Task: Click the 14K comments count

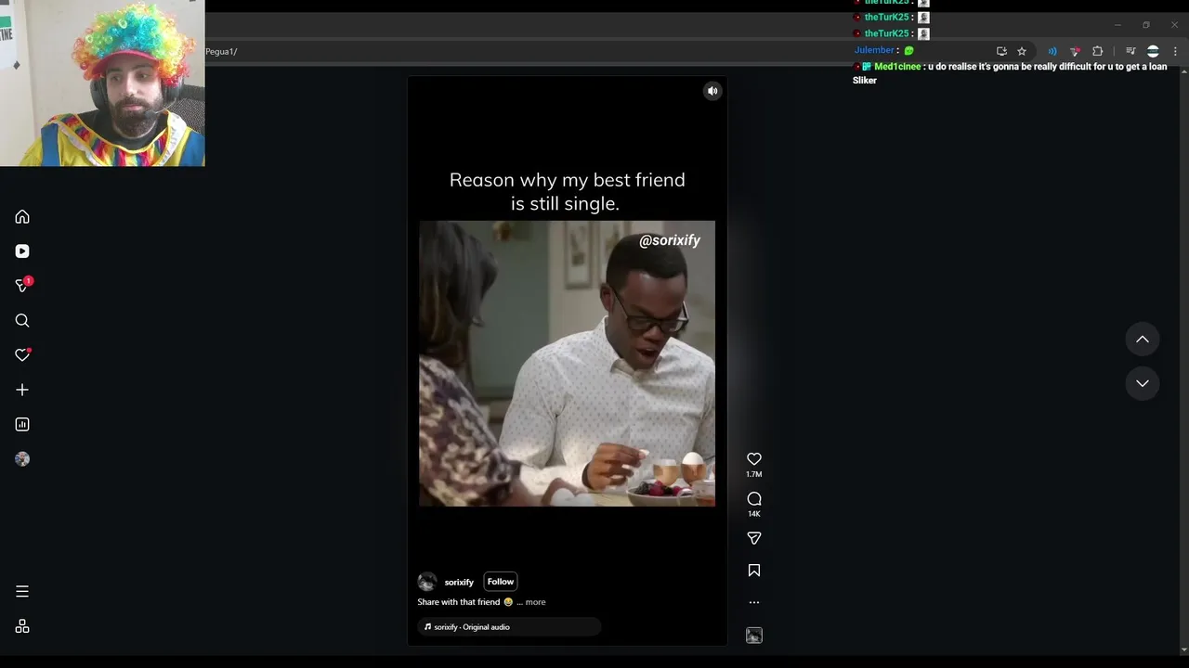Action: coord(754,514)
